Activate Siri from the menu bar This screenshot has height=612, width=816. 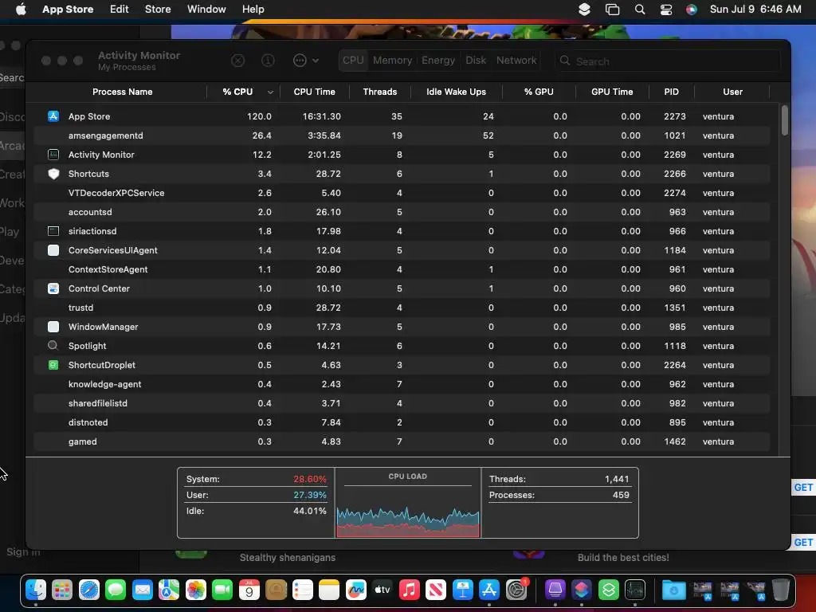pyautogui.click(x=692, y=10)
